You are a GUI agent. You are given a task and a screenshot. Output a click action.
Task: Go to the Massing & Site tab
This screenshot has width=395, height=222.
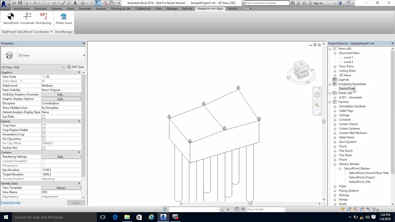point(121,9)
